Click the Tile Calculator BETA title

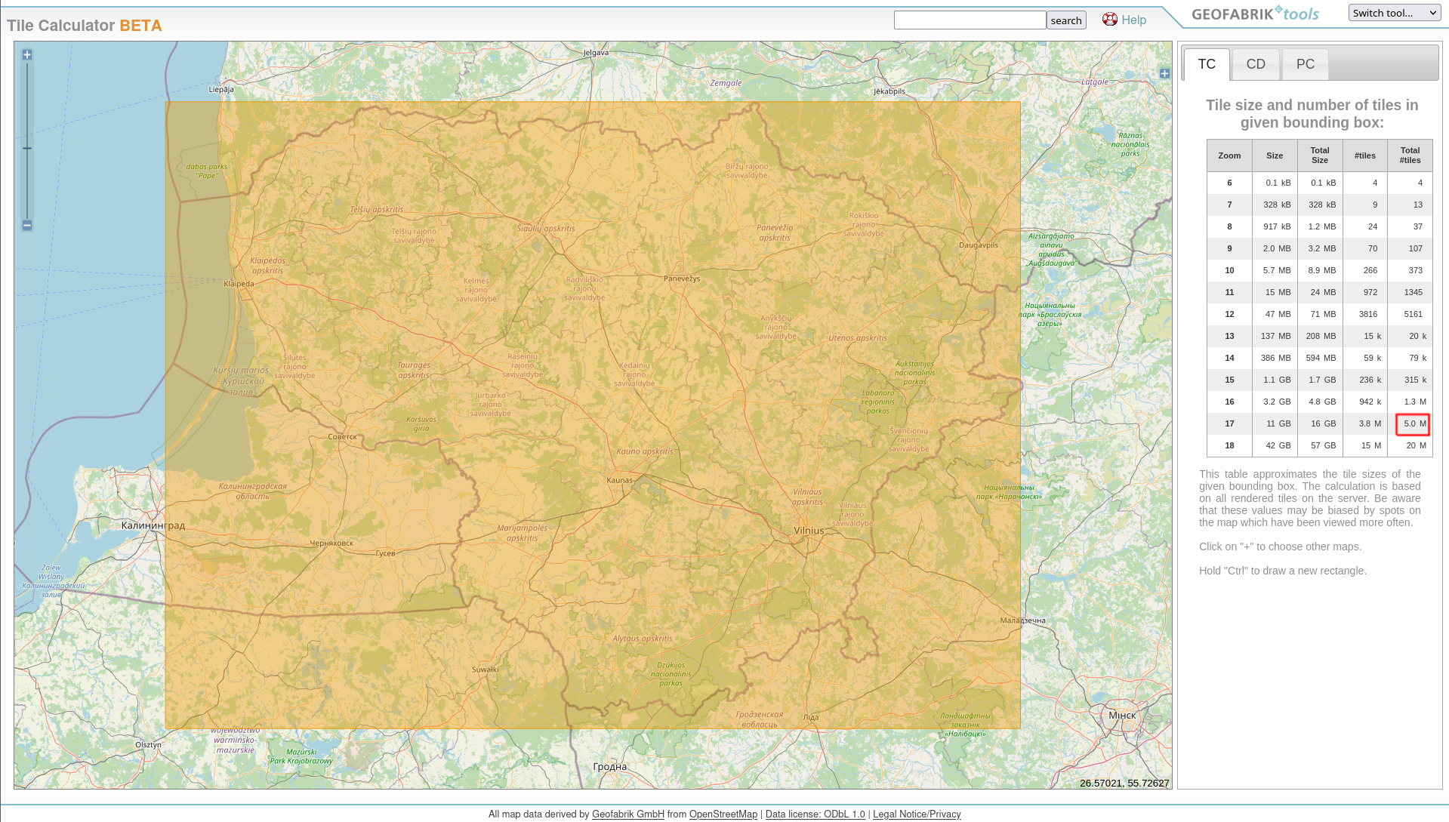pyautogui.click(x=85, y=26)
